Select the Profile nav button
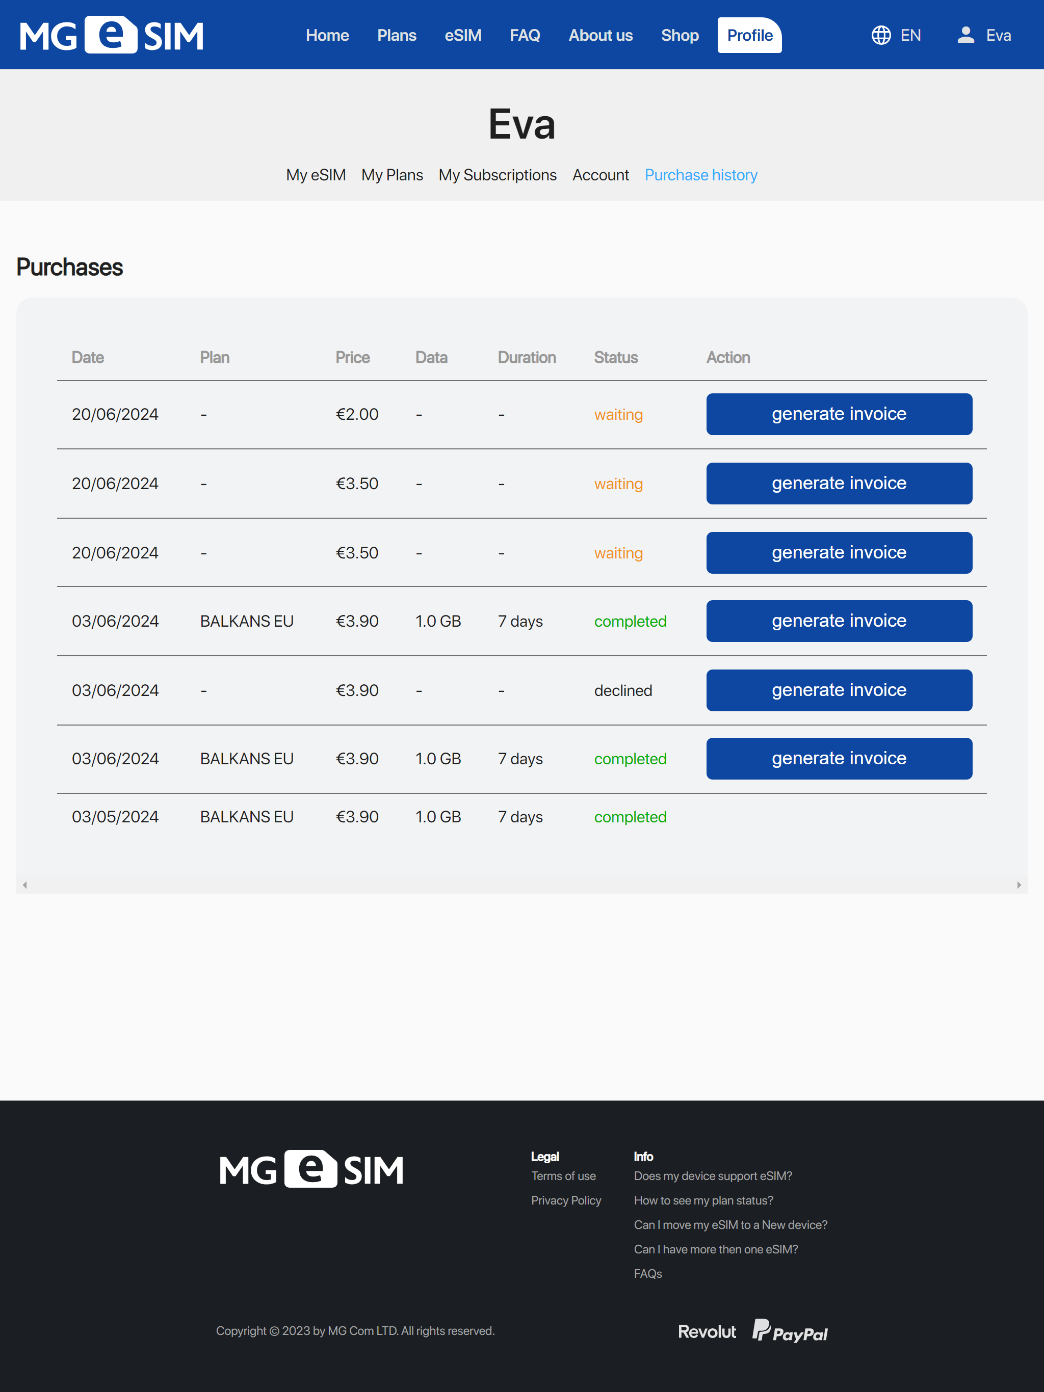Viewport: 1044px width, 1392px height. click(749, 35)
